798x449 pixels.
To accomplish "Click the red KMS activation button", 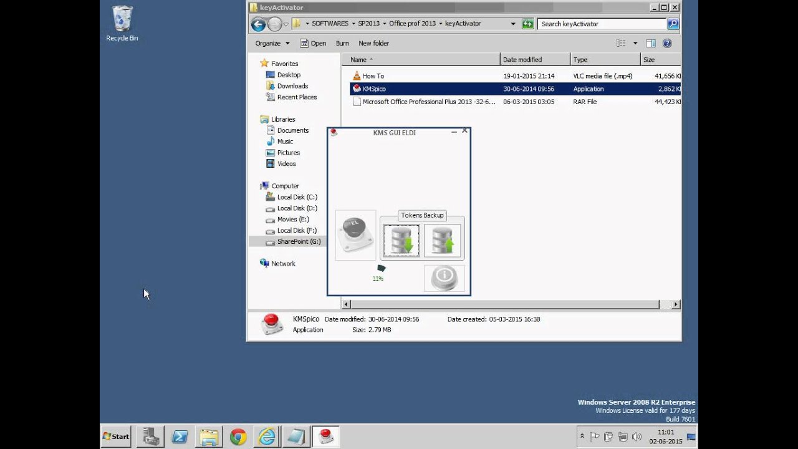I will 355,235.
